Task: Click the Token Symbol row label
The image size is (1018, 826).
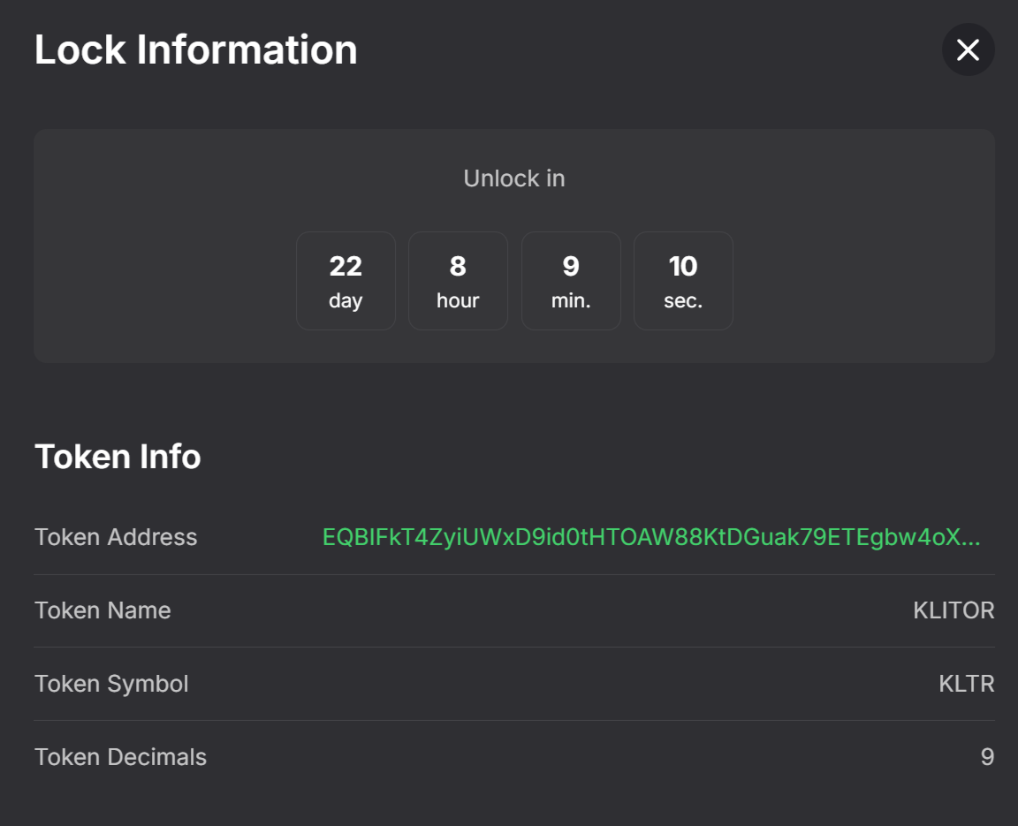Action: 111,684
